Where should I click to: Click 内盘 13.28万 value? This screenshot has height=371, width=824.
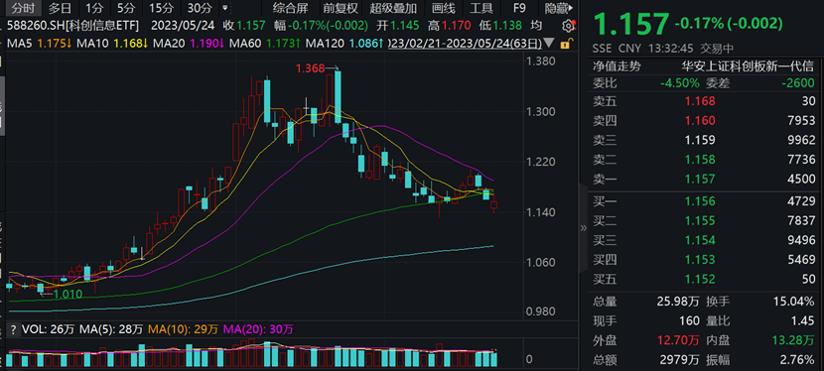pos(794,340)
